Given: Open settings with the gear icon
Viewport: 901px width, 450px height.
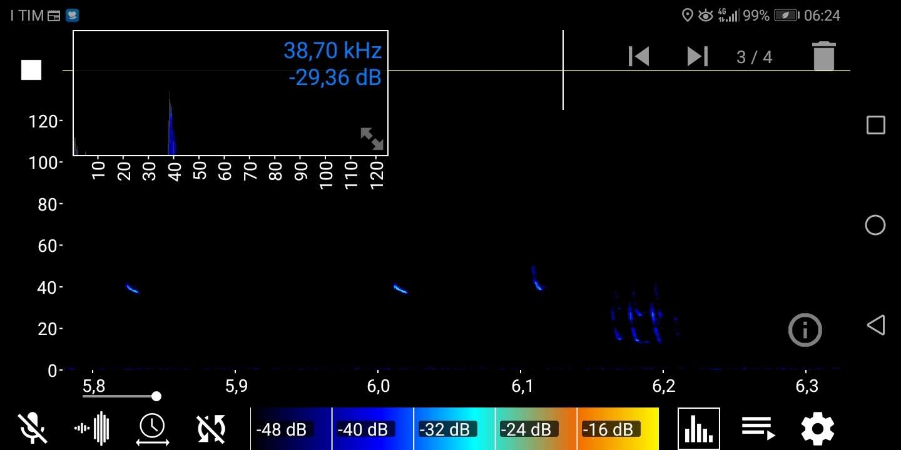Looking at the screenshot, I should (818, 429).
